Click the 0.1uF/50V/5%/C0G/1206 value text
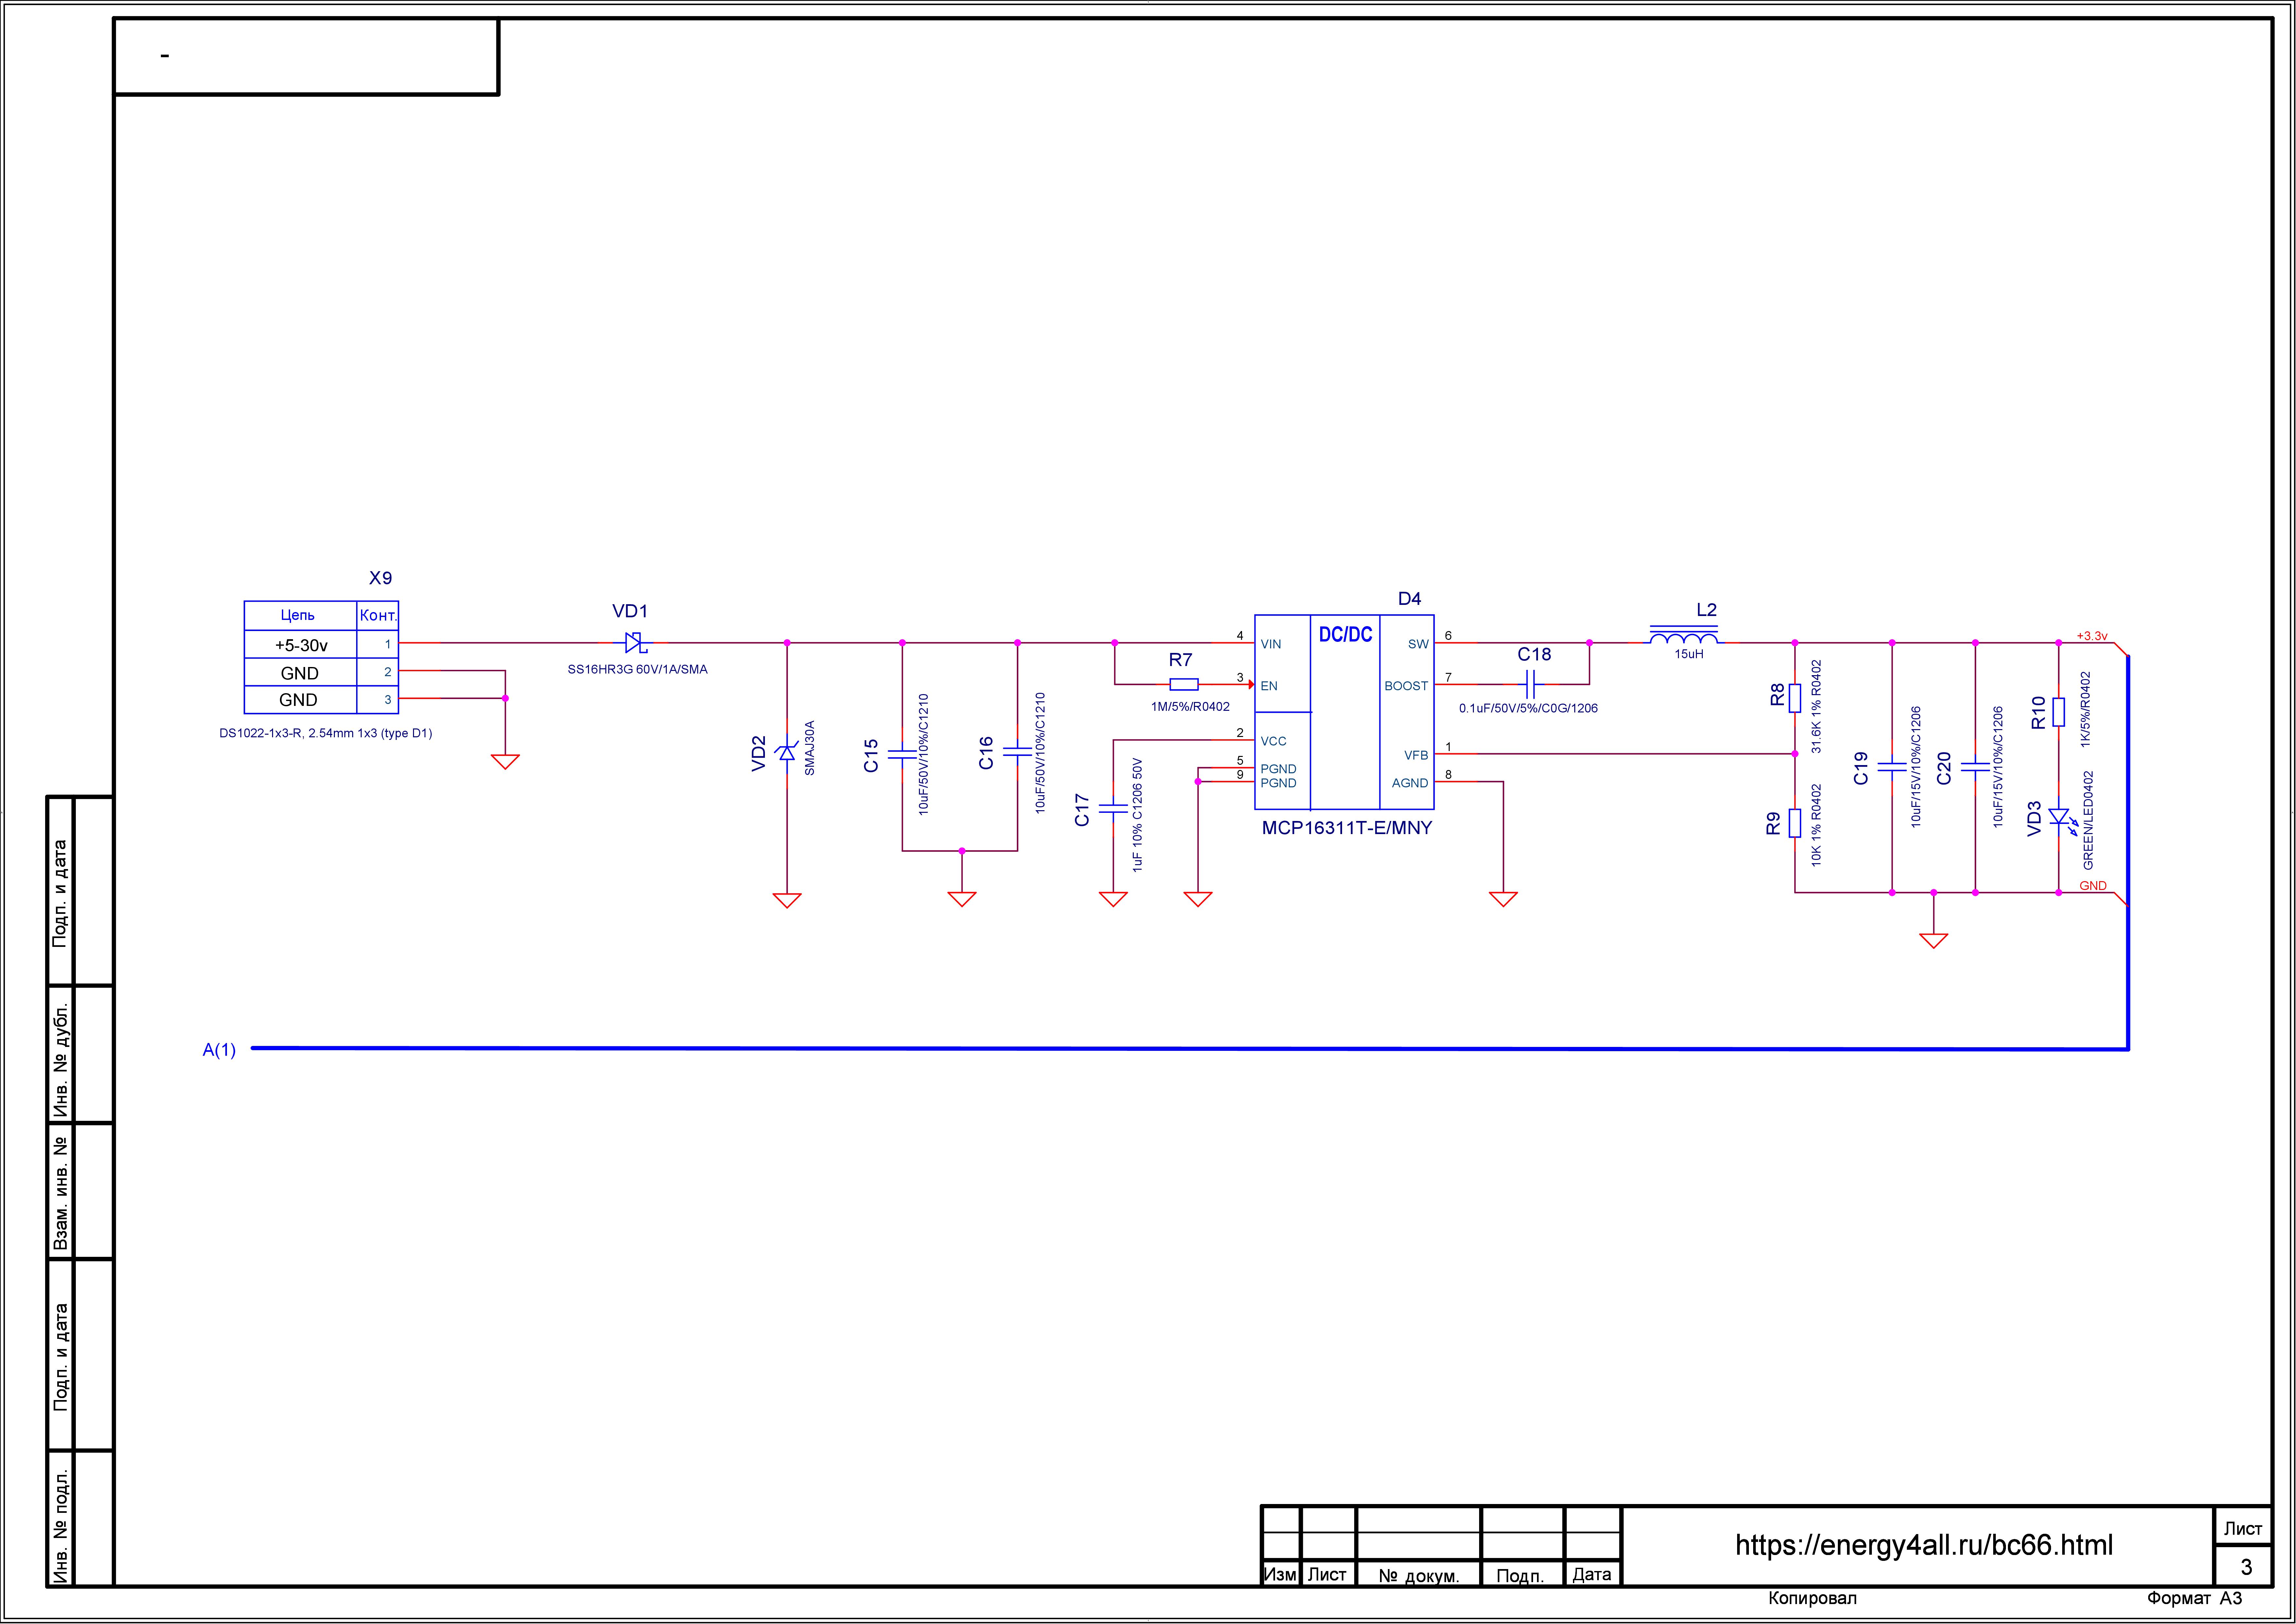This screenshot has width=2296, height=1624. (1528, 708)
